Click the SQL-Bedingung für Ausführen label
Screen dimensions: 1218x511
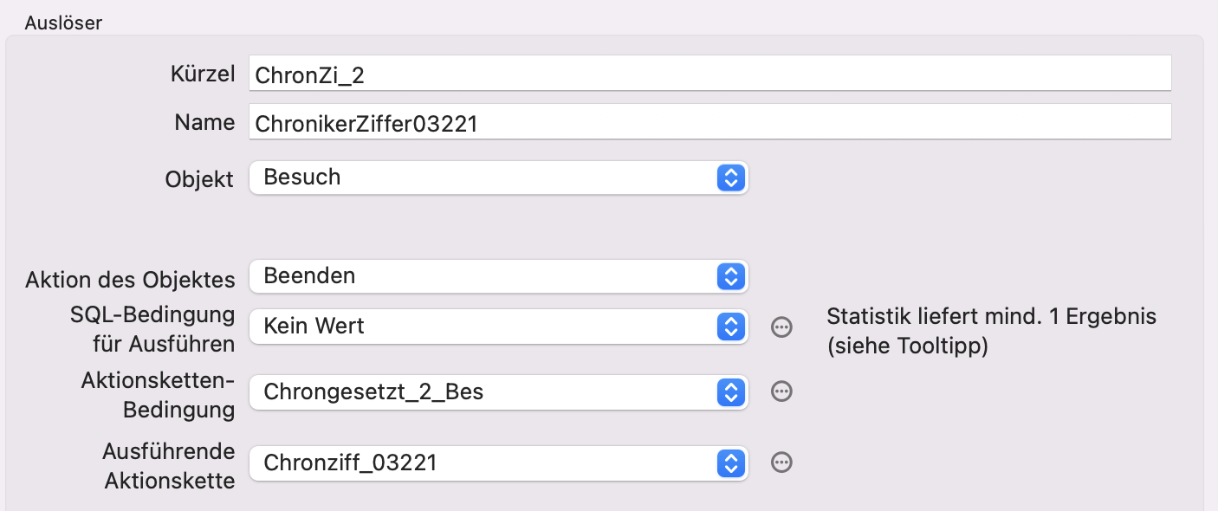coord(152,329)
